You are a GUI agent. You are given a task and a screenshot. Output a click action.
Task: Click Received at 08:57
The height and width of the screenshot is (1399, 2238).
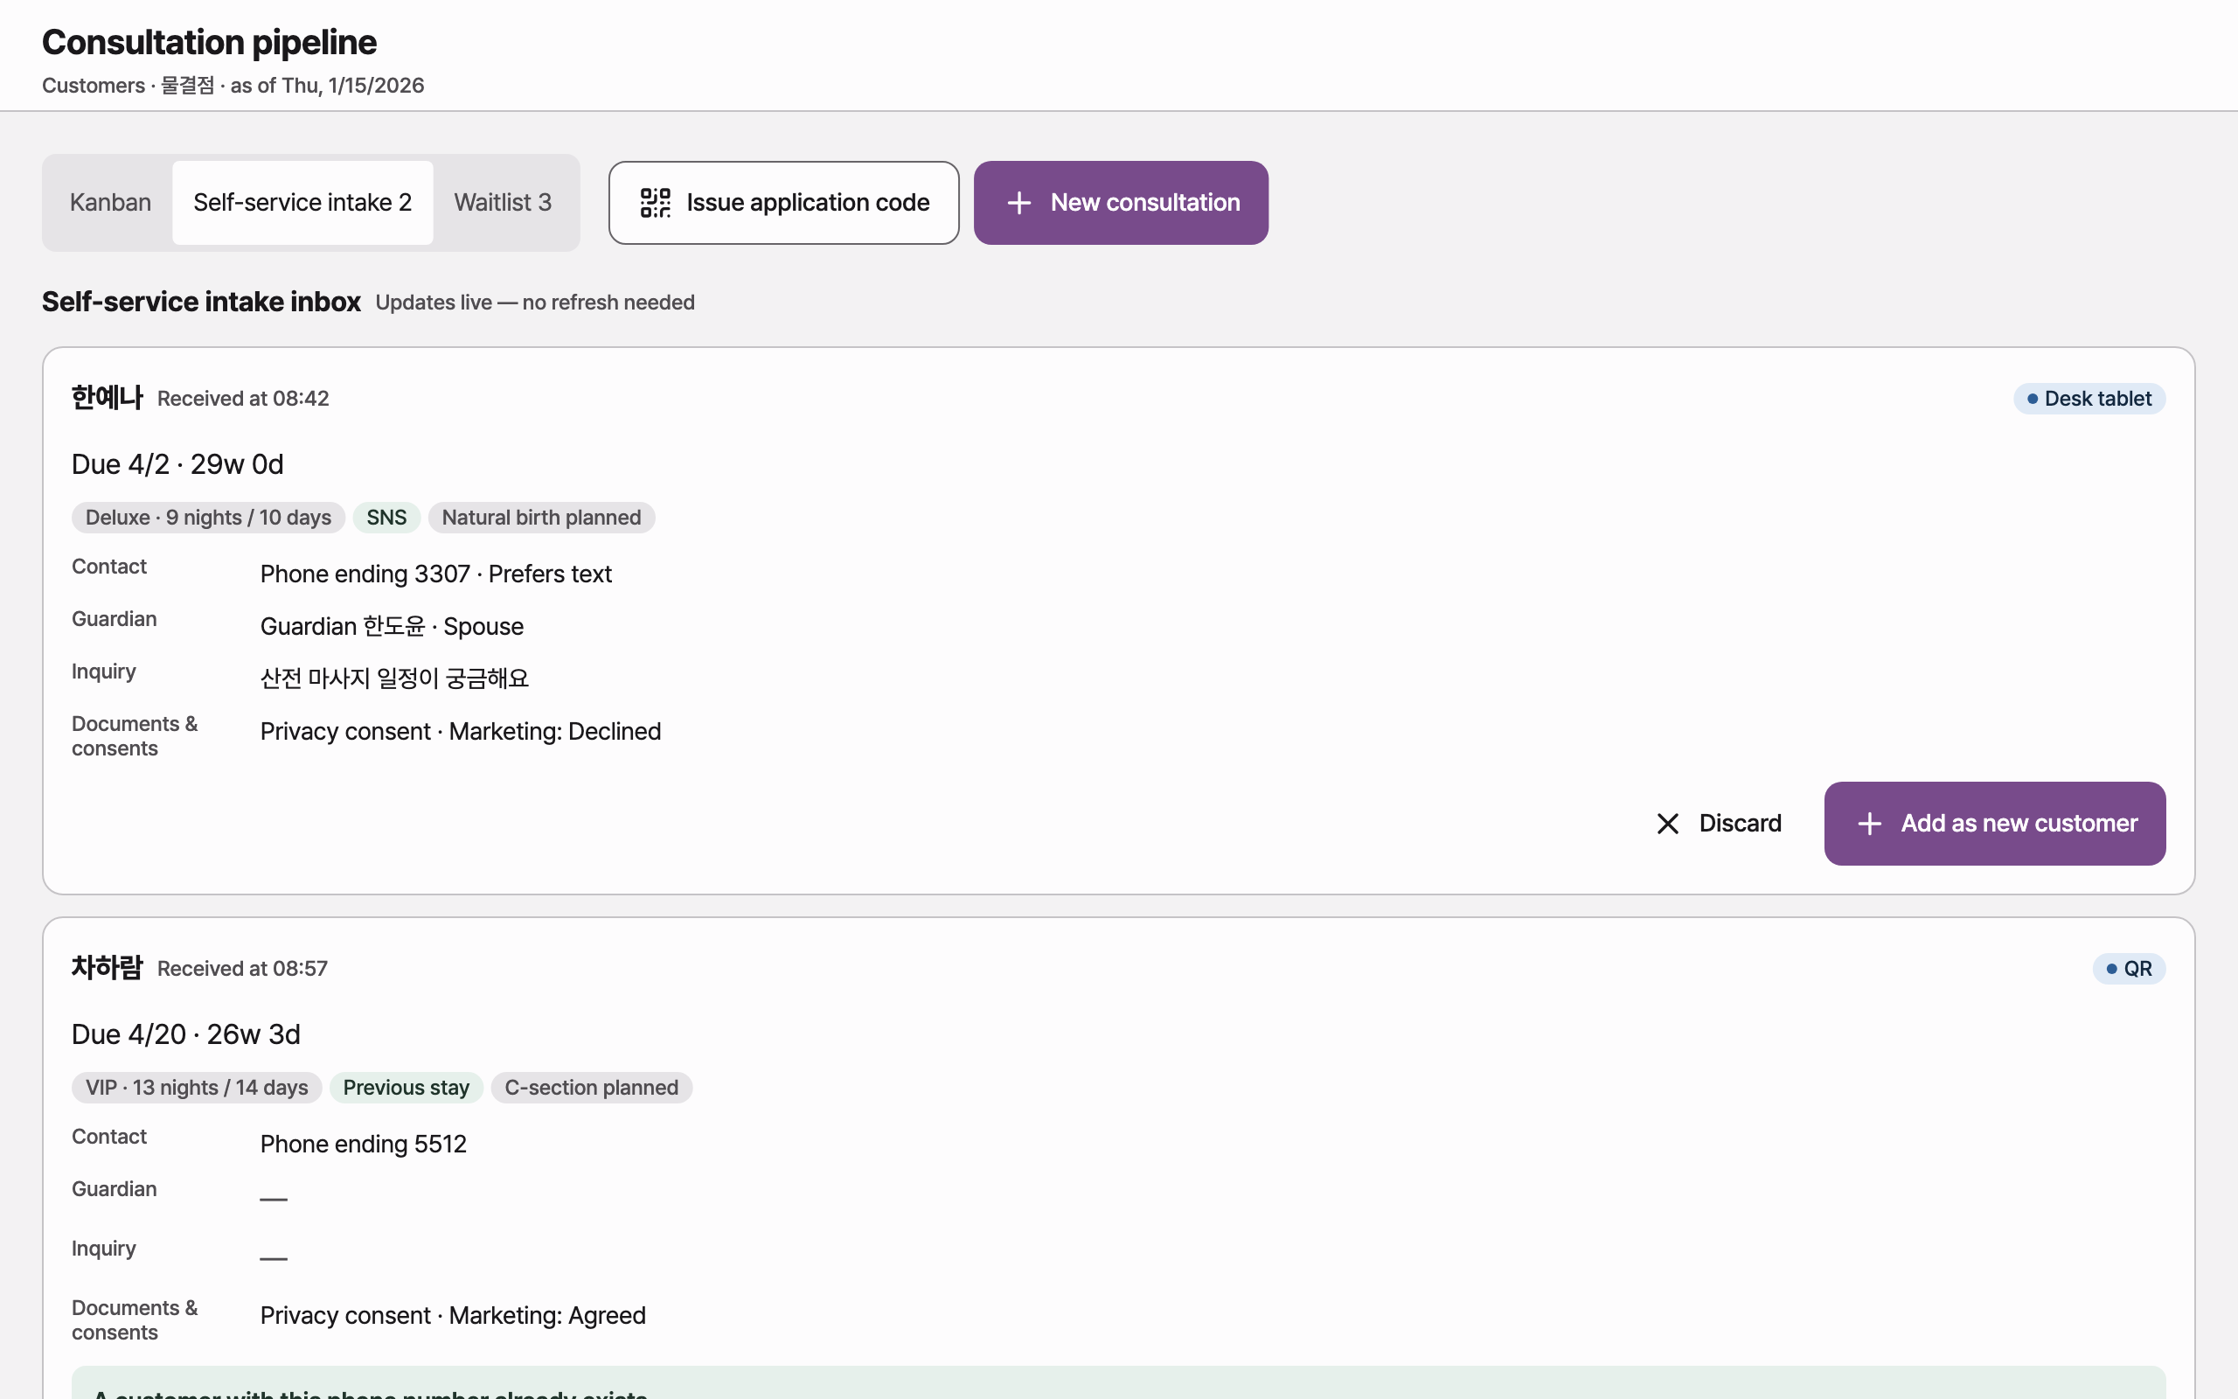coord(242,969)
